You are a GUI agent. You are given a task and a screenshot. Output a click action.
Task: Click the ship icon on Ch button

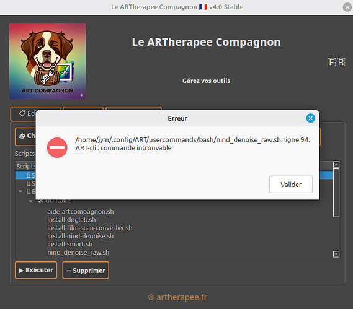[x=22, y=136]
